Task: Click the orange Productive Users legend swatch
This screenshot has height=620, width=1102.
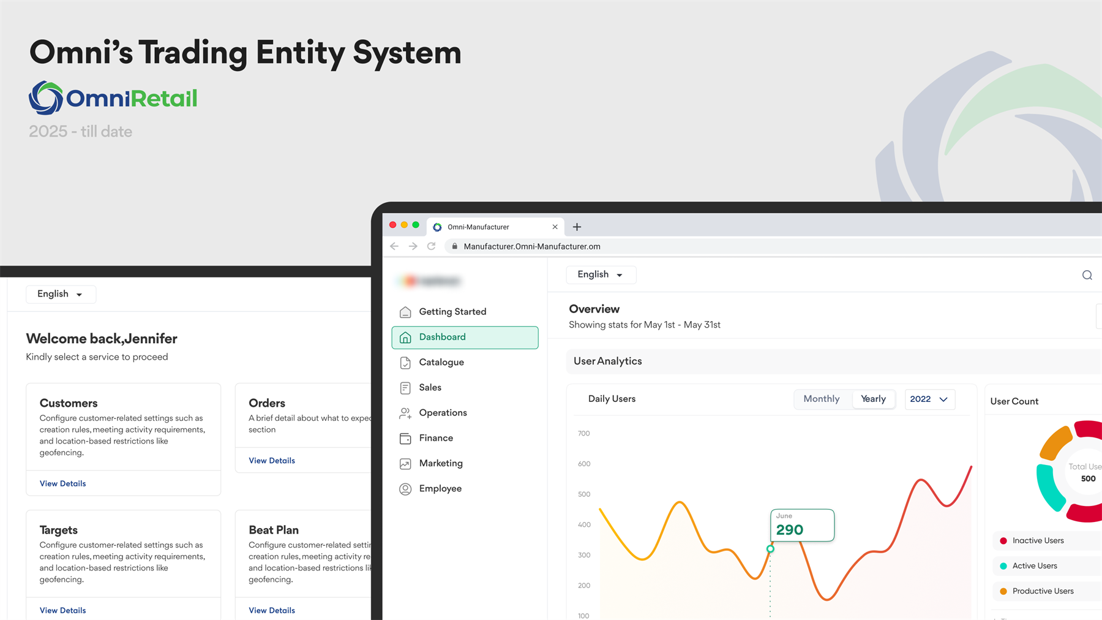Action: (1003, 591)
